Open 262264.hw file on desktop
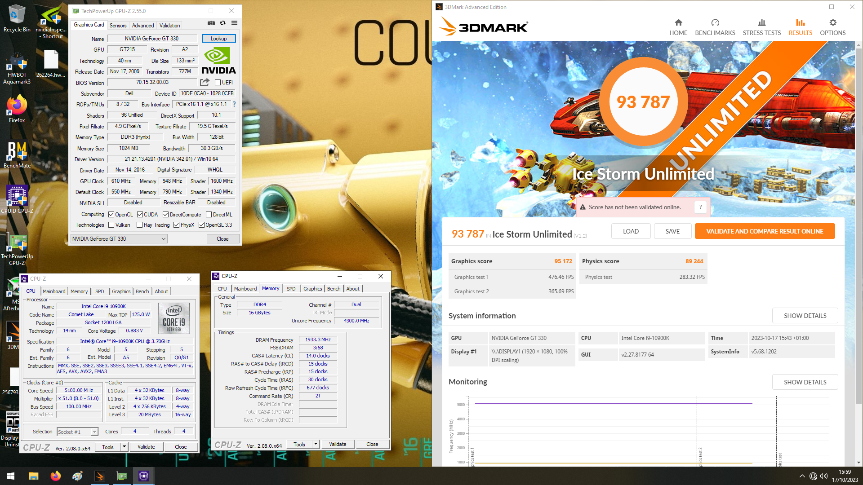The image size is (863, 485). [x=51, y=64]
